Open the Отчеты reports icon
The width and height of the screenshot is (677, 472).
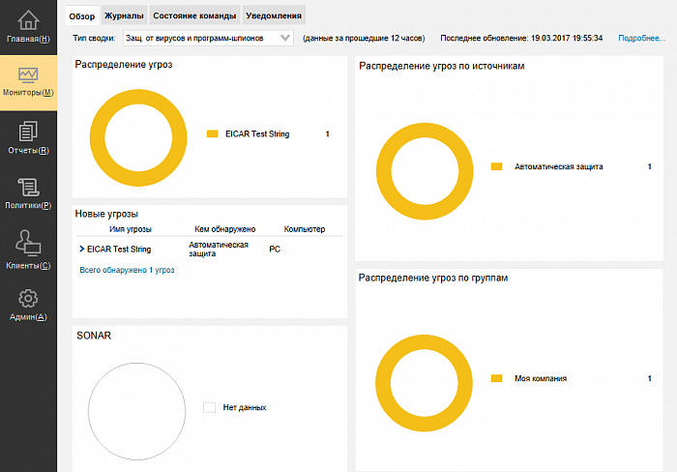coord(28,131)
